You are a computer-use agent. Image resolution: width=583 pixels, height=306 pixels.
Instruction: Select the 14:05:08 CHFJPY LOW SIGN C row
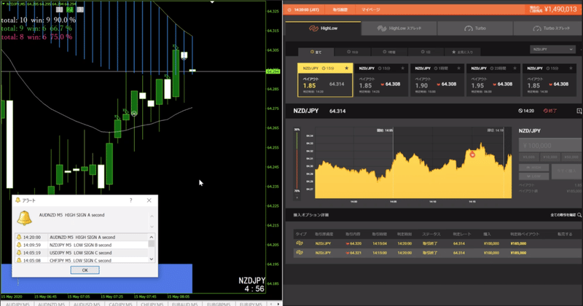[x=82, y=260]
